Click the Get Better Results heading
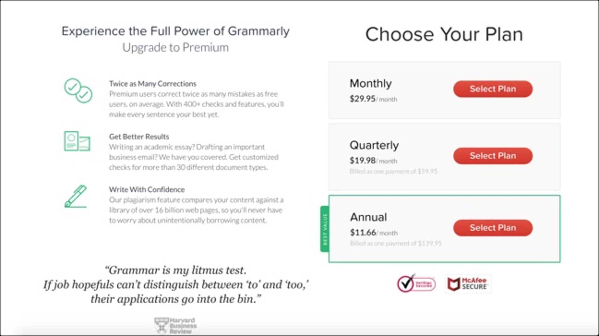 tap(139, 137)
